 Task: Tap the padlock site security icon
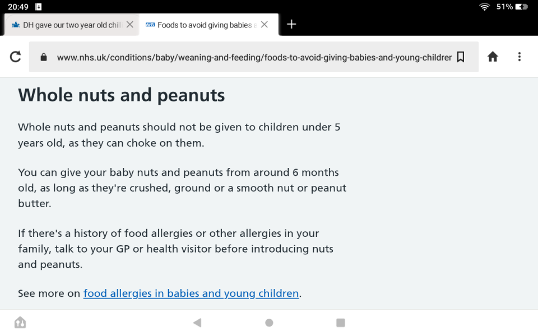pos(44,57)
